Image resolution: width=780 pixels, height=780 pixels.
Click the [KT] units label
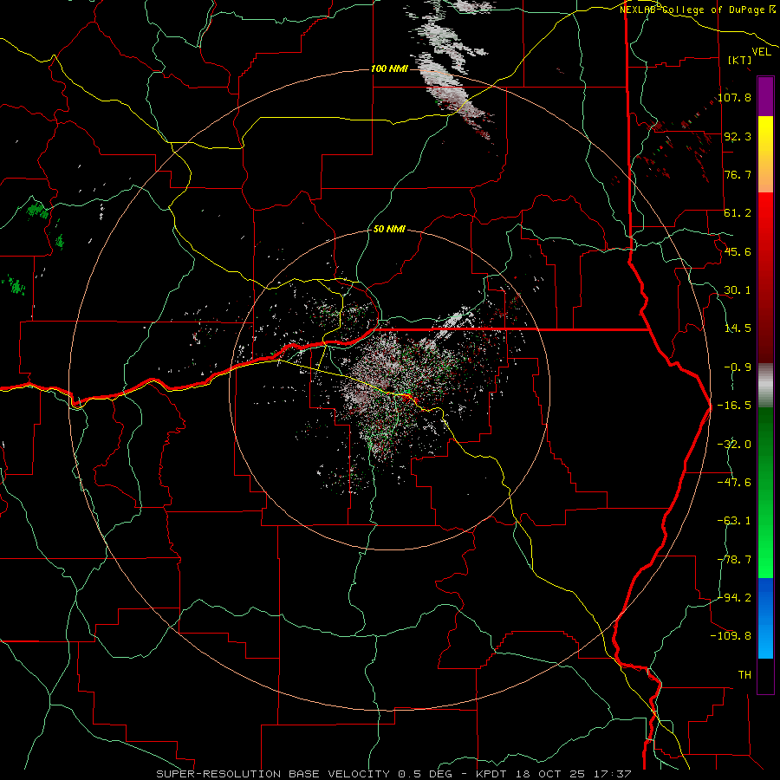pyautogui.click(x=740, y=60)
